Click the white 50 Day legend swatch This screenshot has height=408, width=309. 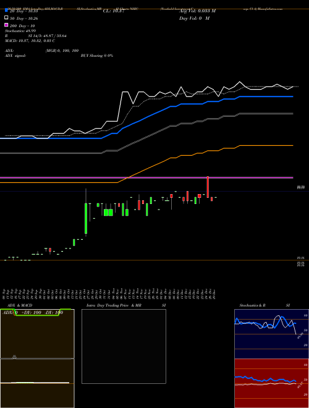[6, 18]
